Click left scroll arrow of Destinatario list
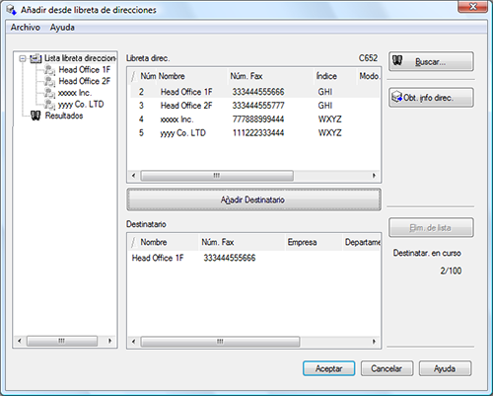 (x=133, y=342)
